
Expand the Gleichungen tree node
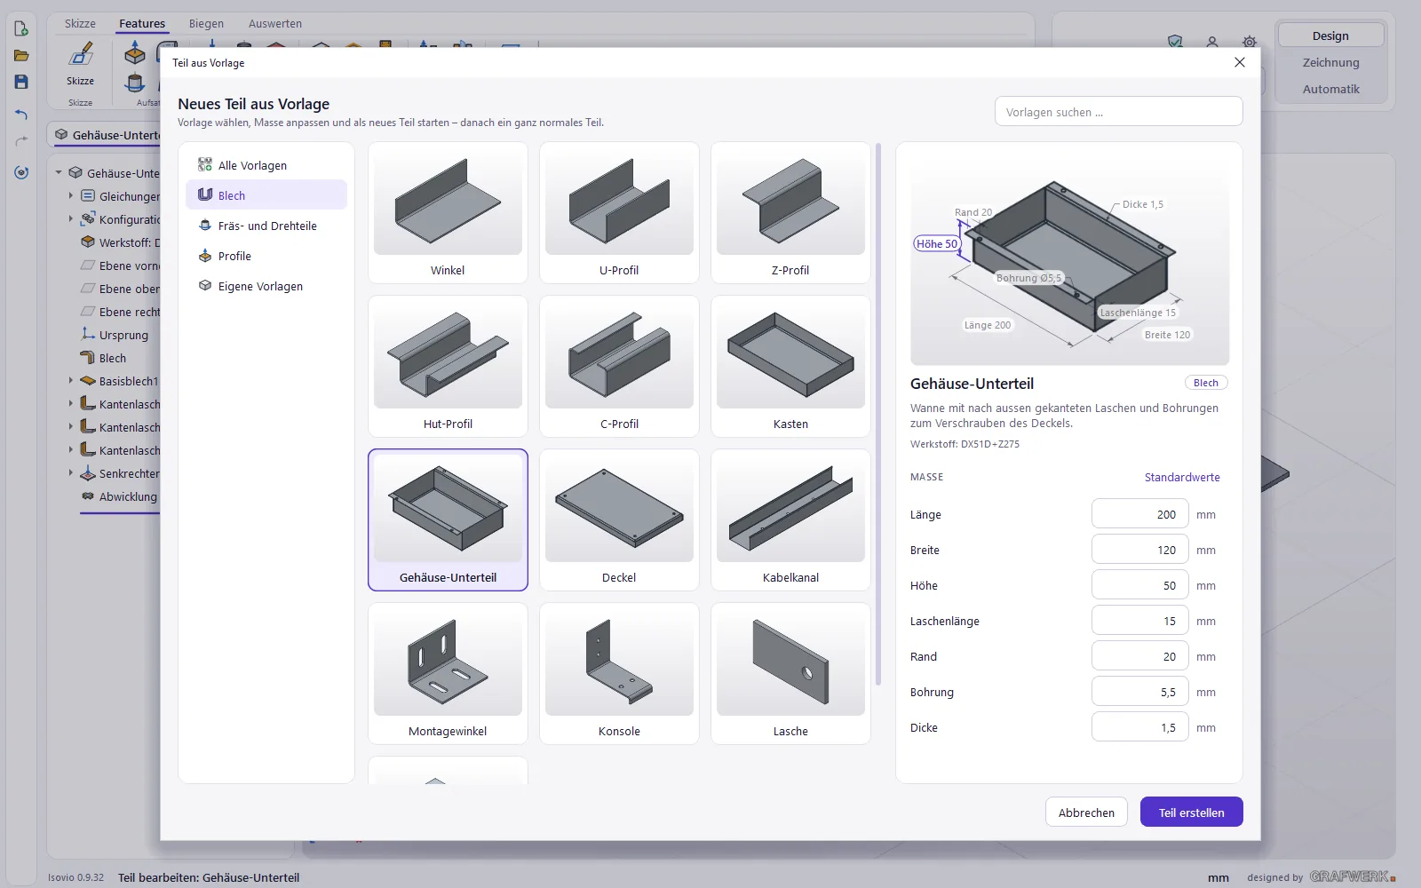[71, 196]
